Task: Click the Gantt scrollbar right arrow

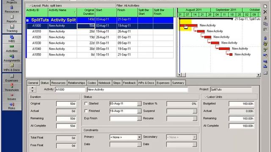Action: [258, 75]
